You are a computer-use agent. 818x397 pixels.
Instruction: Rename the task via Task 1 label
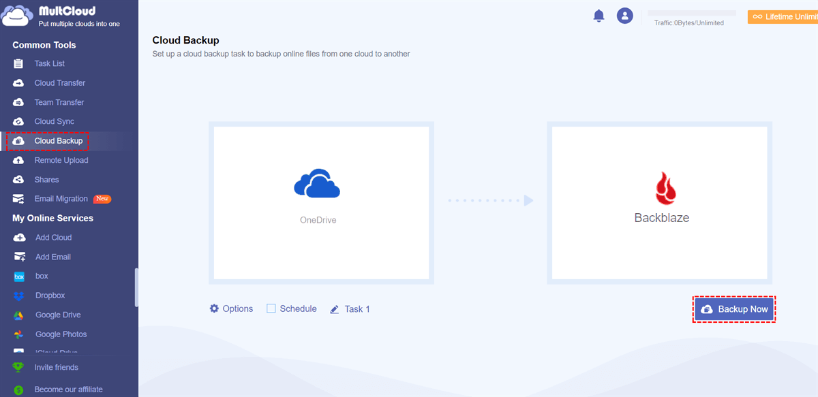click(x=357, y=309)
